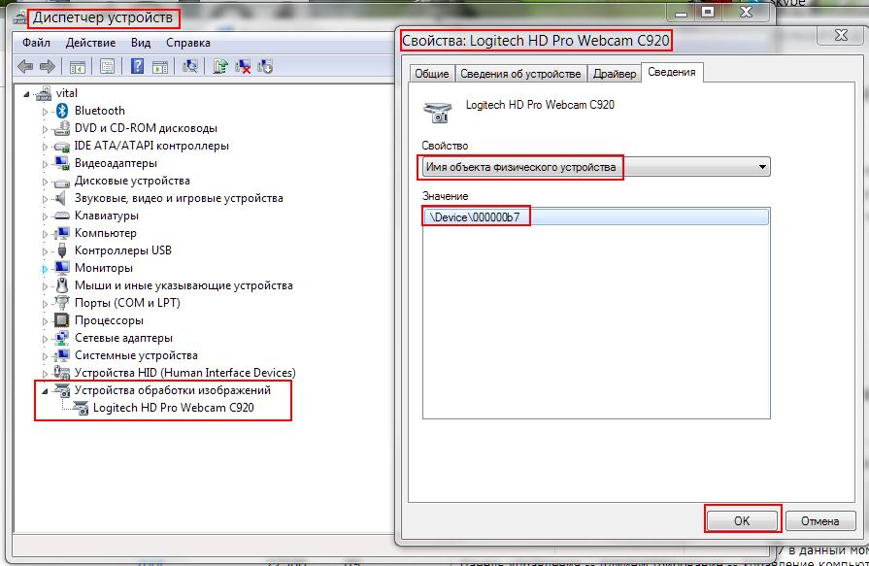Viewport: 869px width, 566px height.
Task: Click the Back arrow in Device Manager toolbar
Action: pyautogui.click(x=25, y=67)
